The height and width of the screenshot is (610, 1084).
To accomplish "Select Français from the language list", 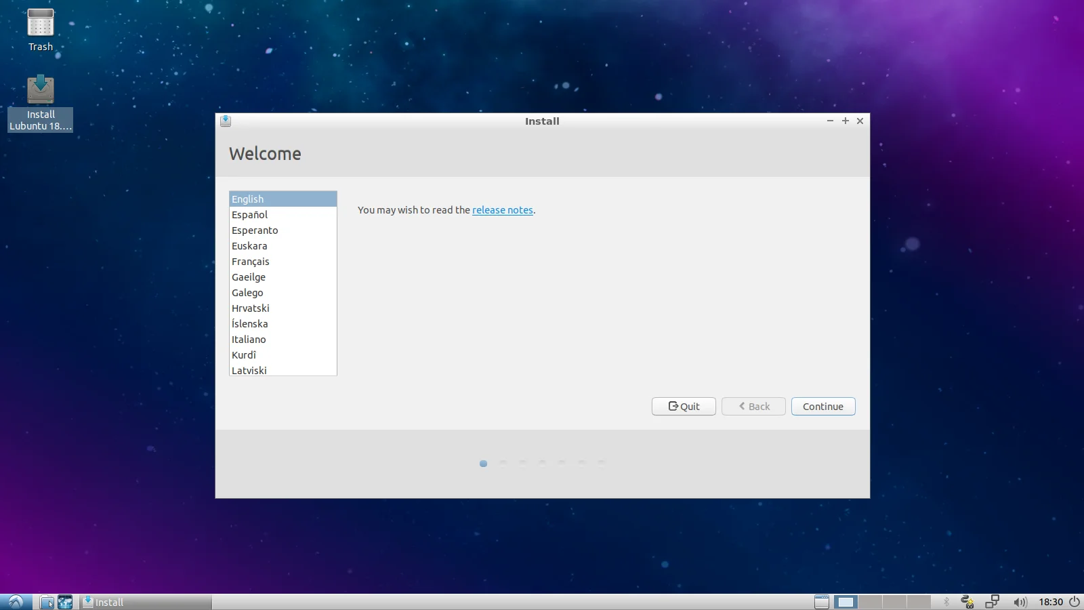I will [x=251, y=262].
